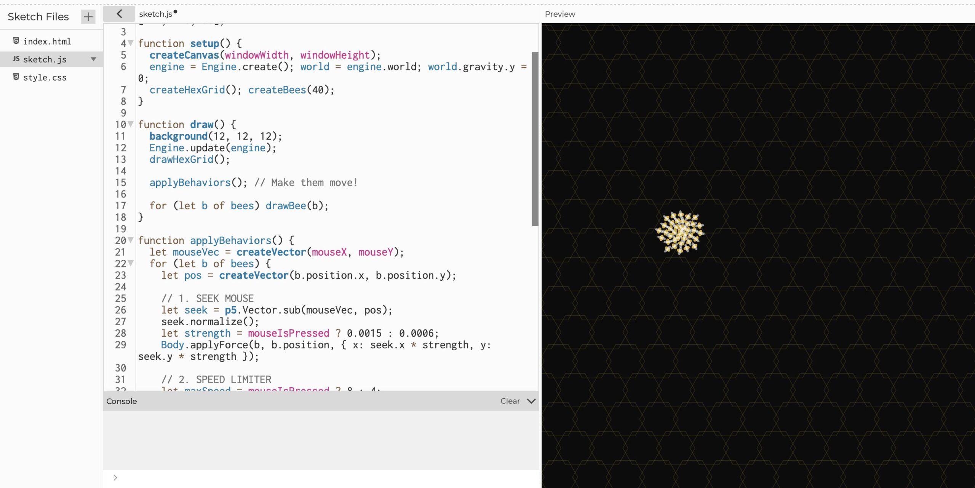Click the code editor vertical scrollbar
This screenshot has height=488, width=975.
point(535,139)
